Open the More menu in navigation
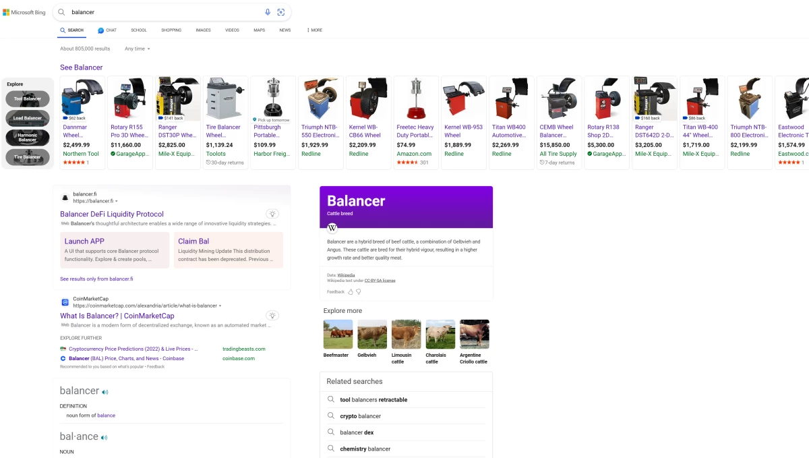The height and width of the screenshot is (458, 809). 314,30
